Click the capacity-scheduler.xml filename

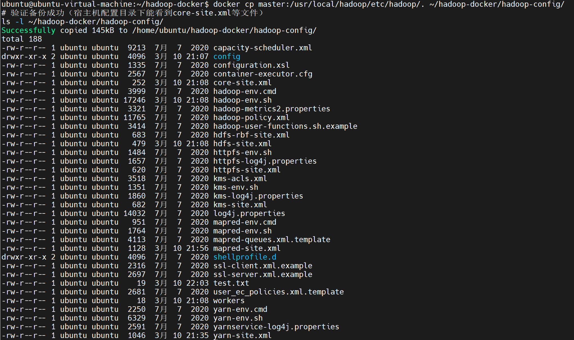pos(262,48)
